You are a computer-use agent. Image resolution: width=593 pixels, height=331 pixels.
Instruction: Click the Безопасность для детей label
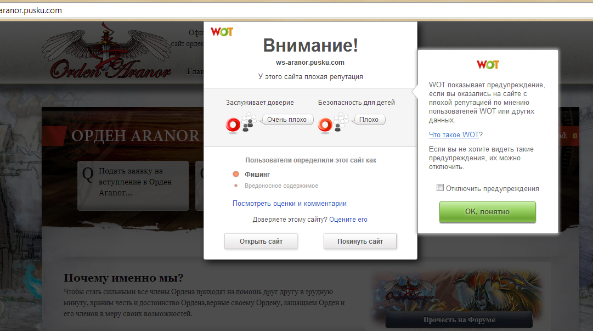tap(356, 103)
